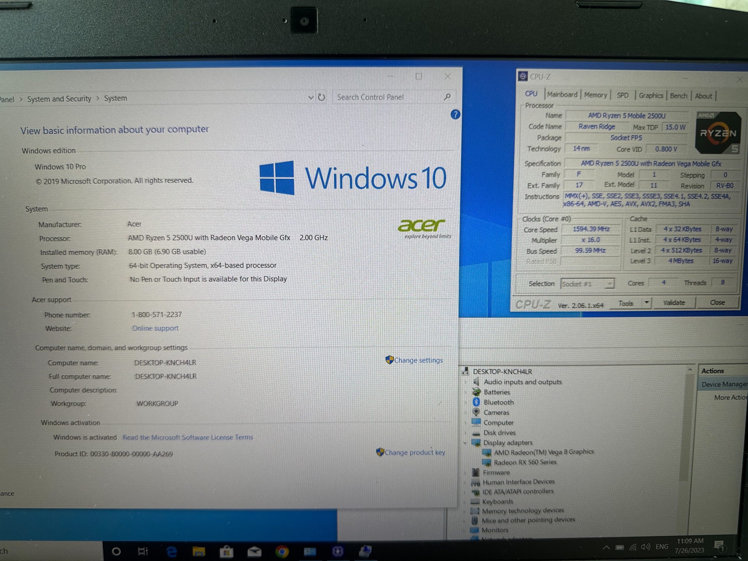748x561 pixels.
Task: Click the Wi-Fi network tray icon
Action: 633,547
